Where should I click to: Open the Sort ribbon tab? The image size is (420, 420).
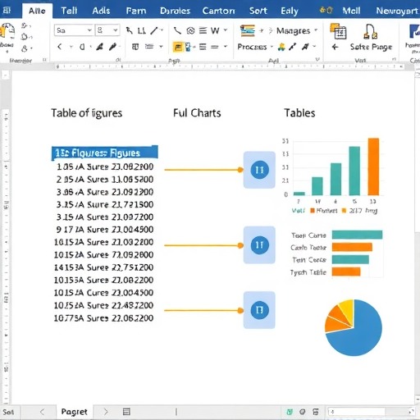(258, 11)
